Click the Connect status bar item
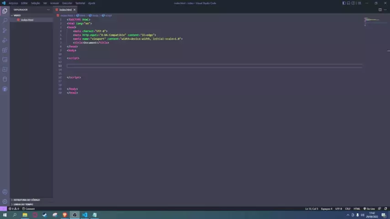Viewport: 390px width, 219px height. pyautogui.click(x=28, y=209)
